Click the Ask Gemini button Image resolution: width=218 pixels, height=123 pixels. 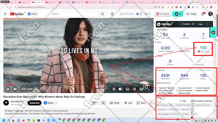coord(194,2)
